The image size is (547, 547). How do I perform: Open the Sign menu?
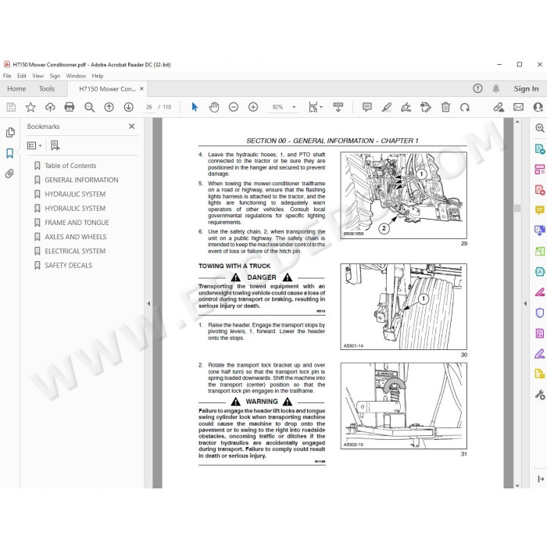[55, 76]
